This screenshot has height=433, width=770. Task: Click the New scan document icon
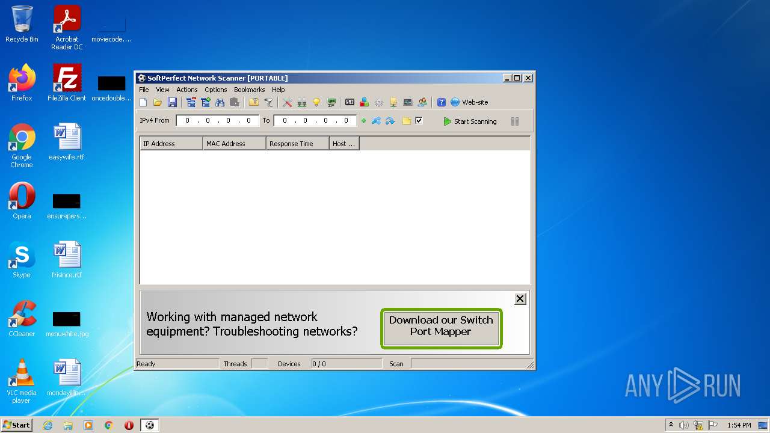pyautogui.click(x=143, y=102)
